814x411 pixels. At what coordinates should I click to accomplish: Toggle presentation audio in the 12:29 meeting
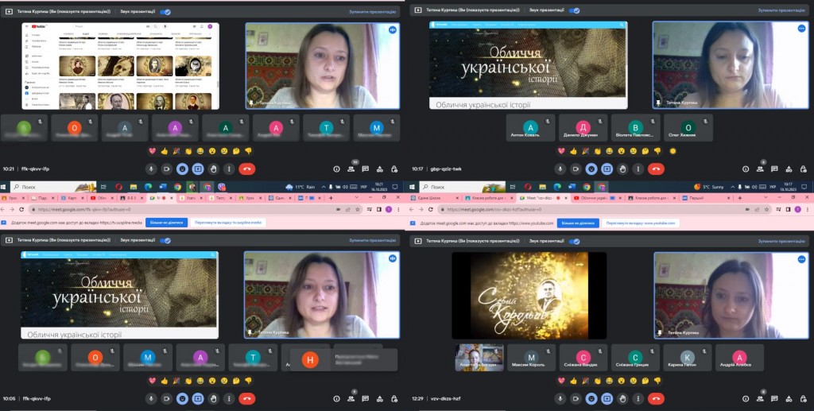click(x=575, y=242)
